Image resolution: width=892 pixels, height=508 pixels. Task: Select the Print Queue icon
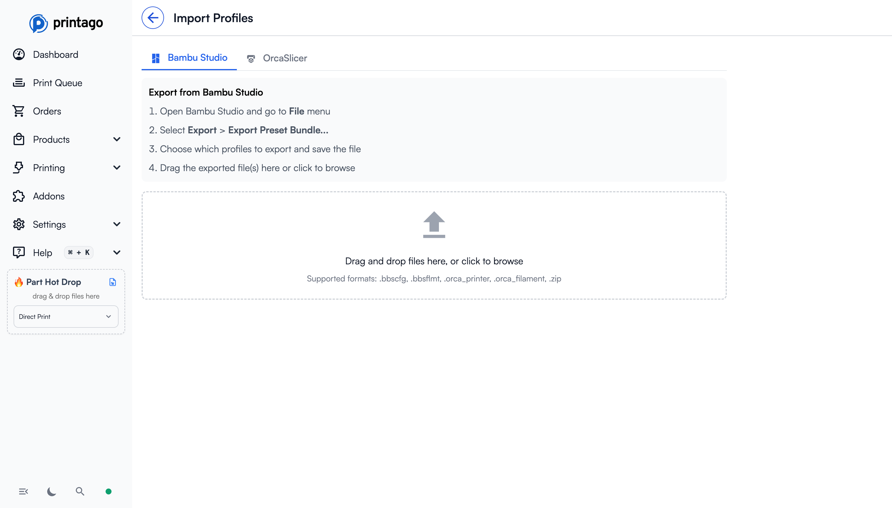coord(19,83)
